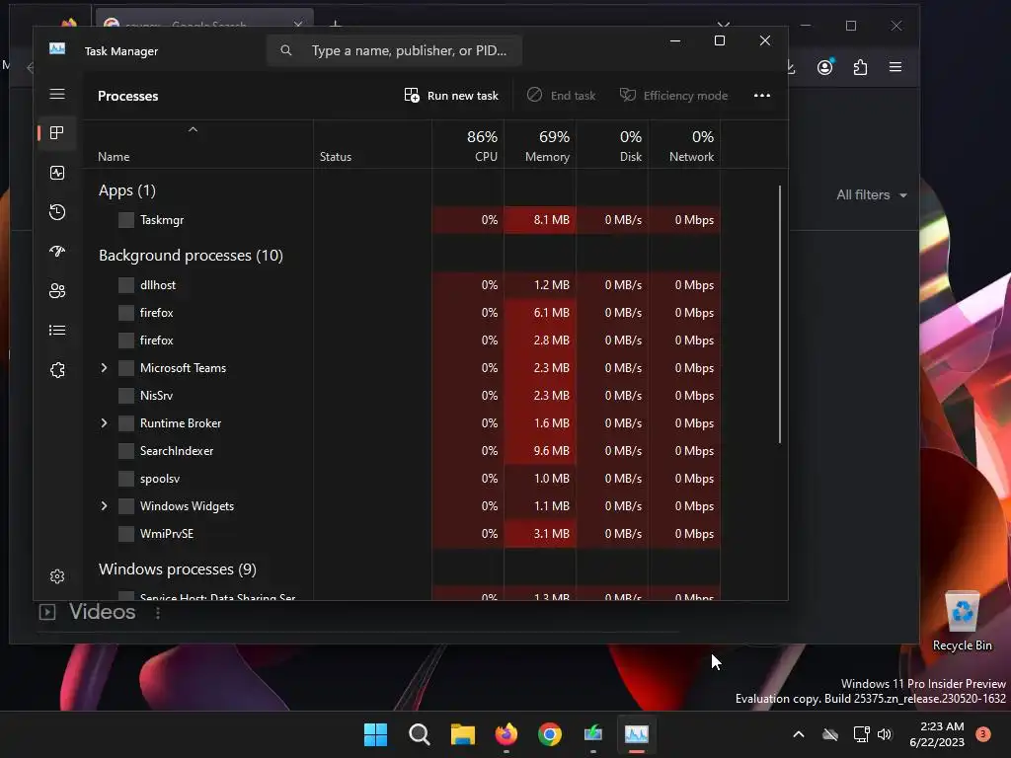
Task: Open Task Manager hamburger navigation menu
Action: tap(57, 94)
